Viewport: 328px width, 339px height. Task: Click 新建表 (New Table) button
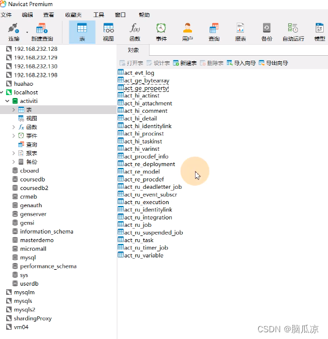(185, 63)
